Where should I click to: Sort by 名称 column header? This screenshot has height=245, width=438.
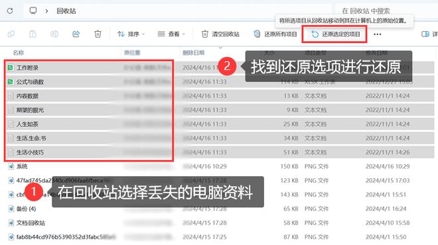coord(19,53)
